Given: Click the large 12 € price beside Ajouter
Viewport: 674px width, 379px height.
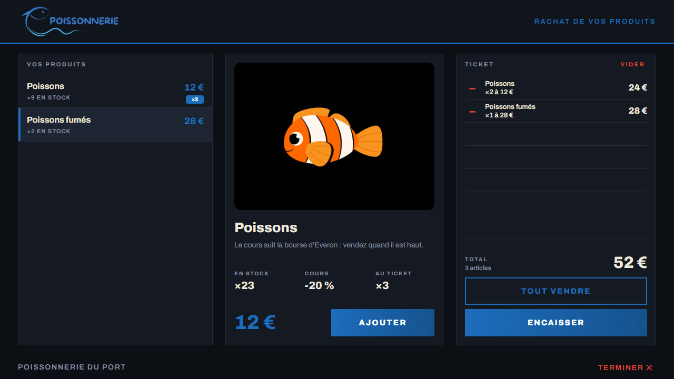Looking at the screenshot, I should 255,322.
